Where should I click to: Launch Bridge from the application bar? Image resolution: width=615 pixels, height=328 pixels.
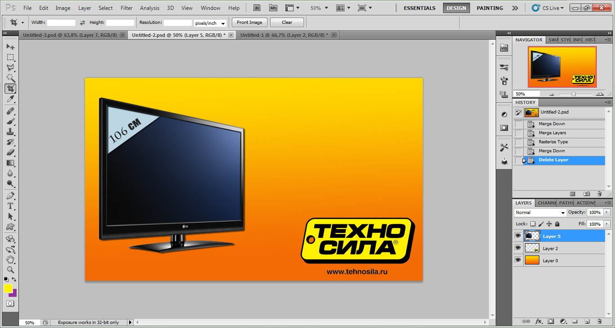pyautogui.click(x=257, y=8)
